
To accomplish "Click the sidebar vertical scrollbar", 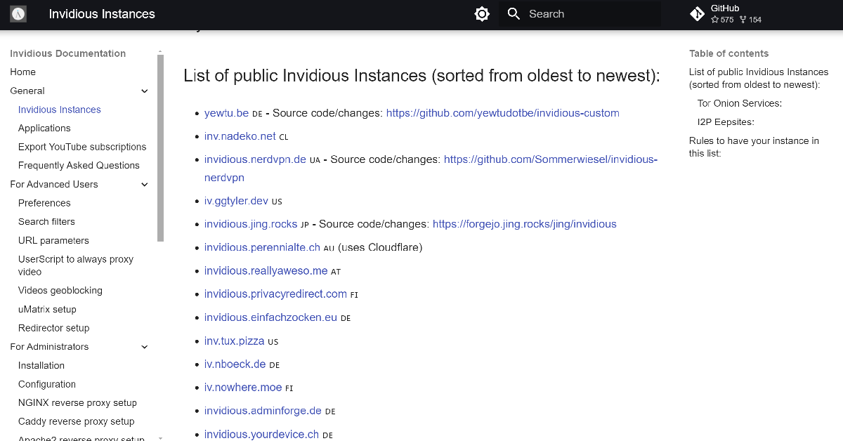I will [x=160, y=147].
